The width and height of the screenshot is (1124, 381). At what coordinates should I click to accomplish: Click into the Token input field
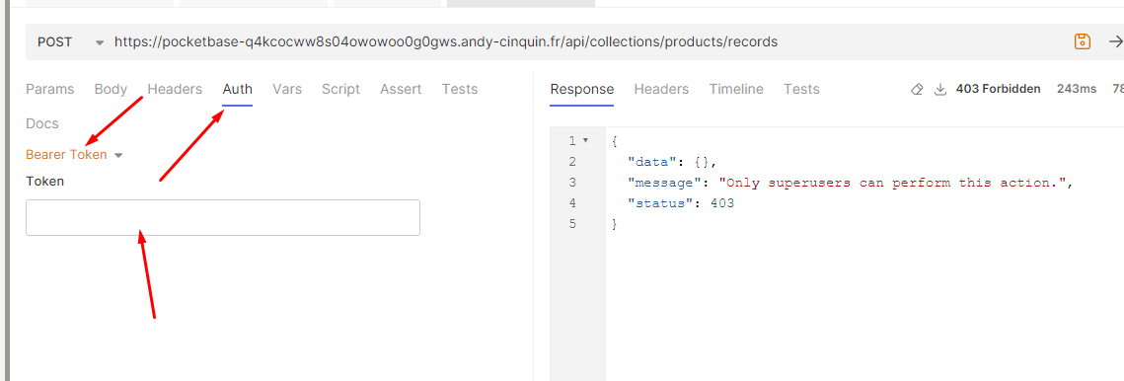[223, 217]
